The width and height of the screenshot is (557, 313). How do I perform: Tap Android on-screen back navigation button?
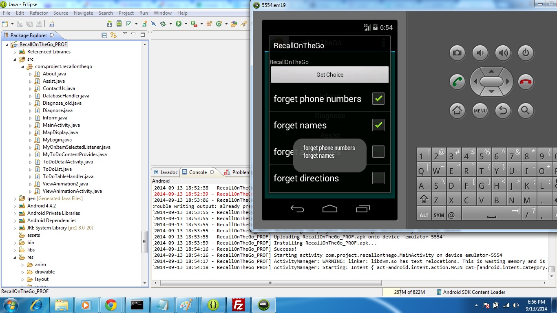297,209
